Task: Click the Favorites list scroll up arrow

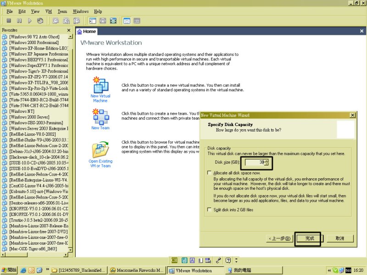Action: click(70, 37)
